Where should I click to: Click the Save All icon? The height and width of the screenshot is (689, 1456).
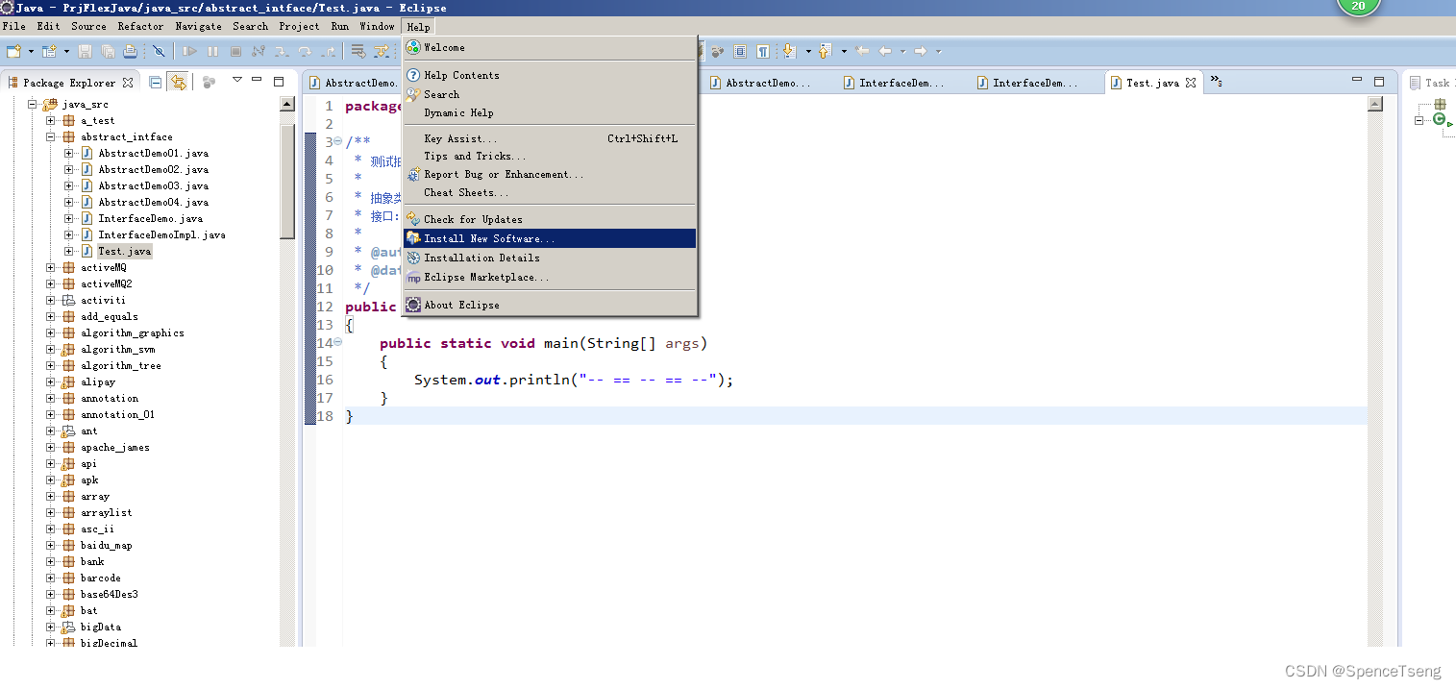(108, 52)
